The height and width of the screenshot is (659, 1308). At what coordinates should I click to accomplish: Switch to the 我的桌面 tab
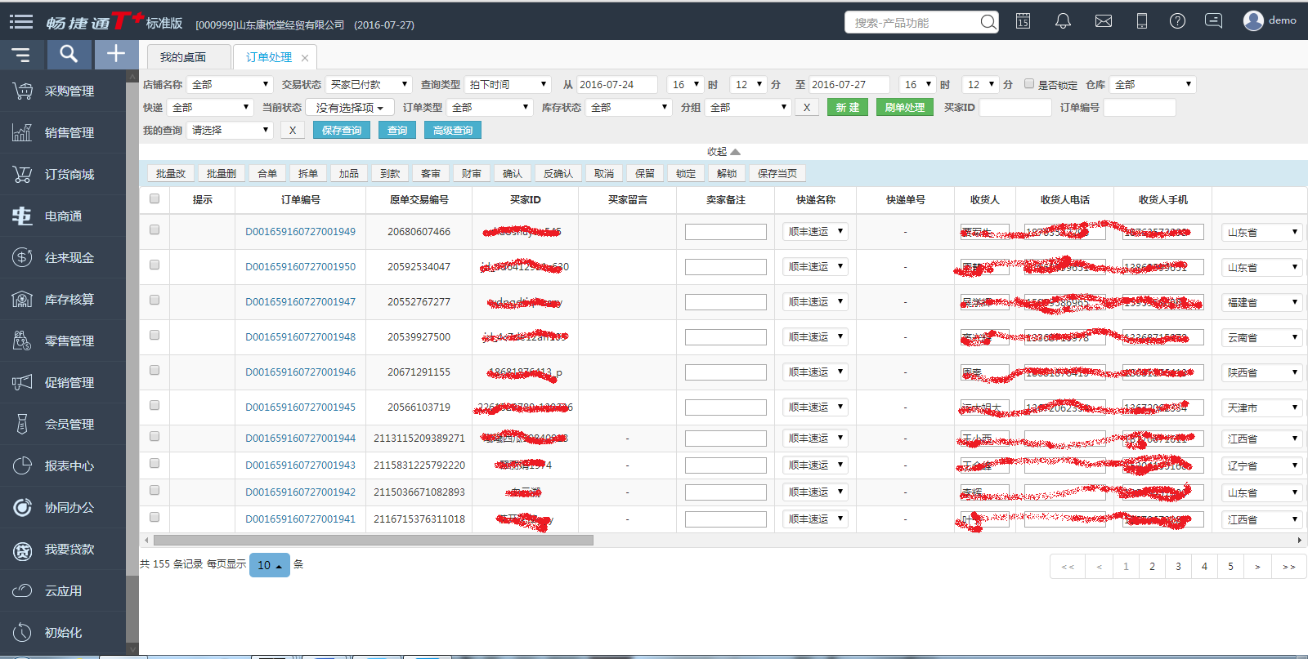coord(183,57)
